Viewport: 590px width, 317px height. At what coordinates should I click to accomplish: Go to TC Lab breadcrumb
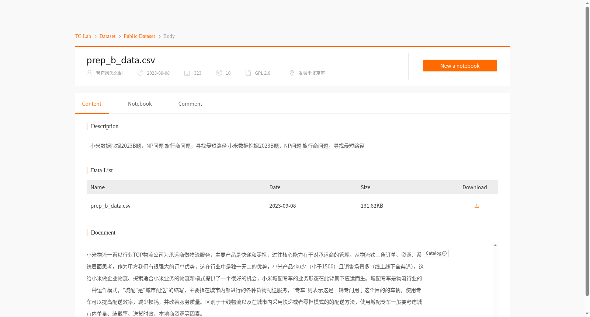pyautogui.click(x=83, y=36)
